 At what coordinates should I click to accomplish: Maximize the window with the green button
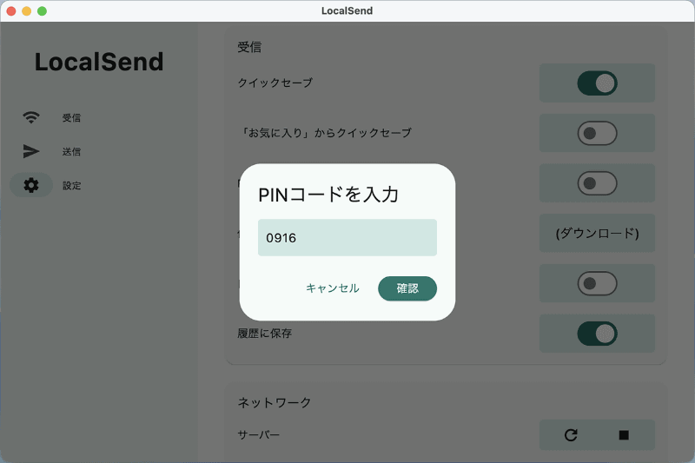point(42,11)
